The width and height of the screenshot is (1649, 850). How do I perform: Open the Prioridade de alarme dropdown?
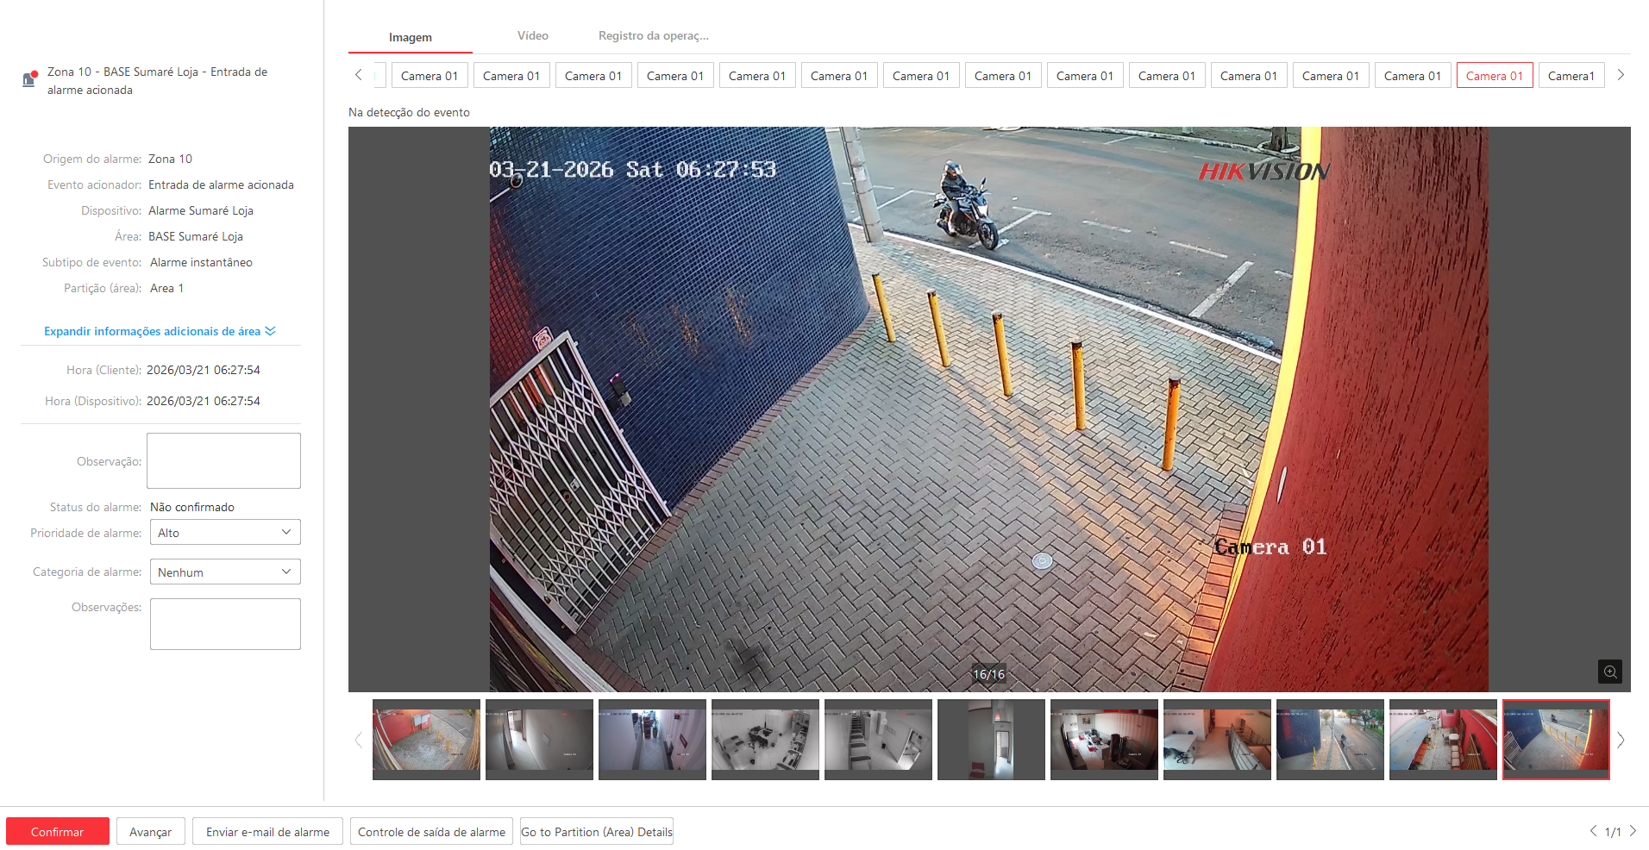pyautogui.click(x=225, y=533)
